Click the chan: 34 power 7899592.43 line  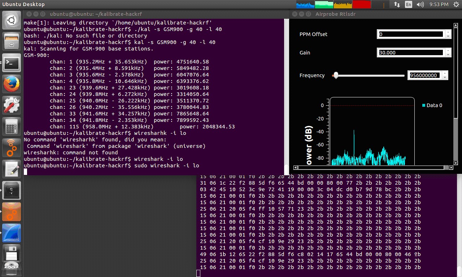129,120
